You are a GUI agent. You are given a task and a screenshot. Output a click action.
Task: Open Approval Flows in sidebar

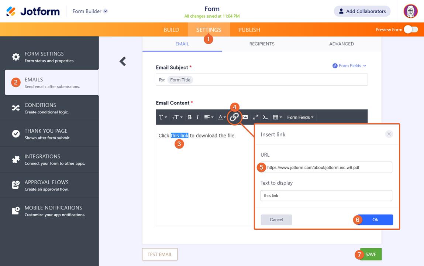[49, 185]
